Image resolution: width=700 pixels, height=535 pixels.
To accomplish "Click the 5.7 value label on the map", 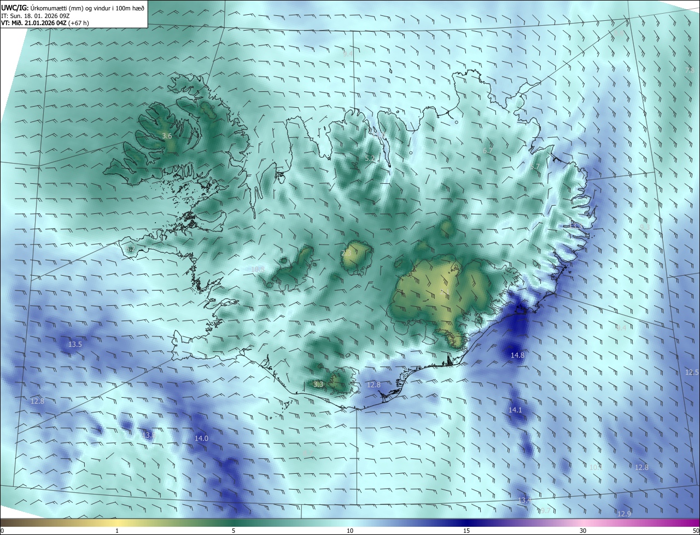I will 535,166.
